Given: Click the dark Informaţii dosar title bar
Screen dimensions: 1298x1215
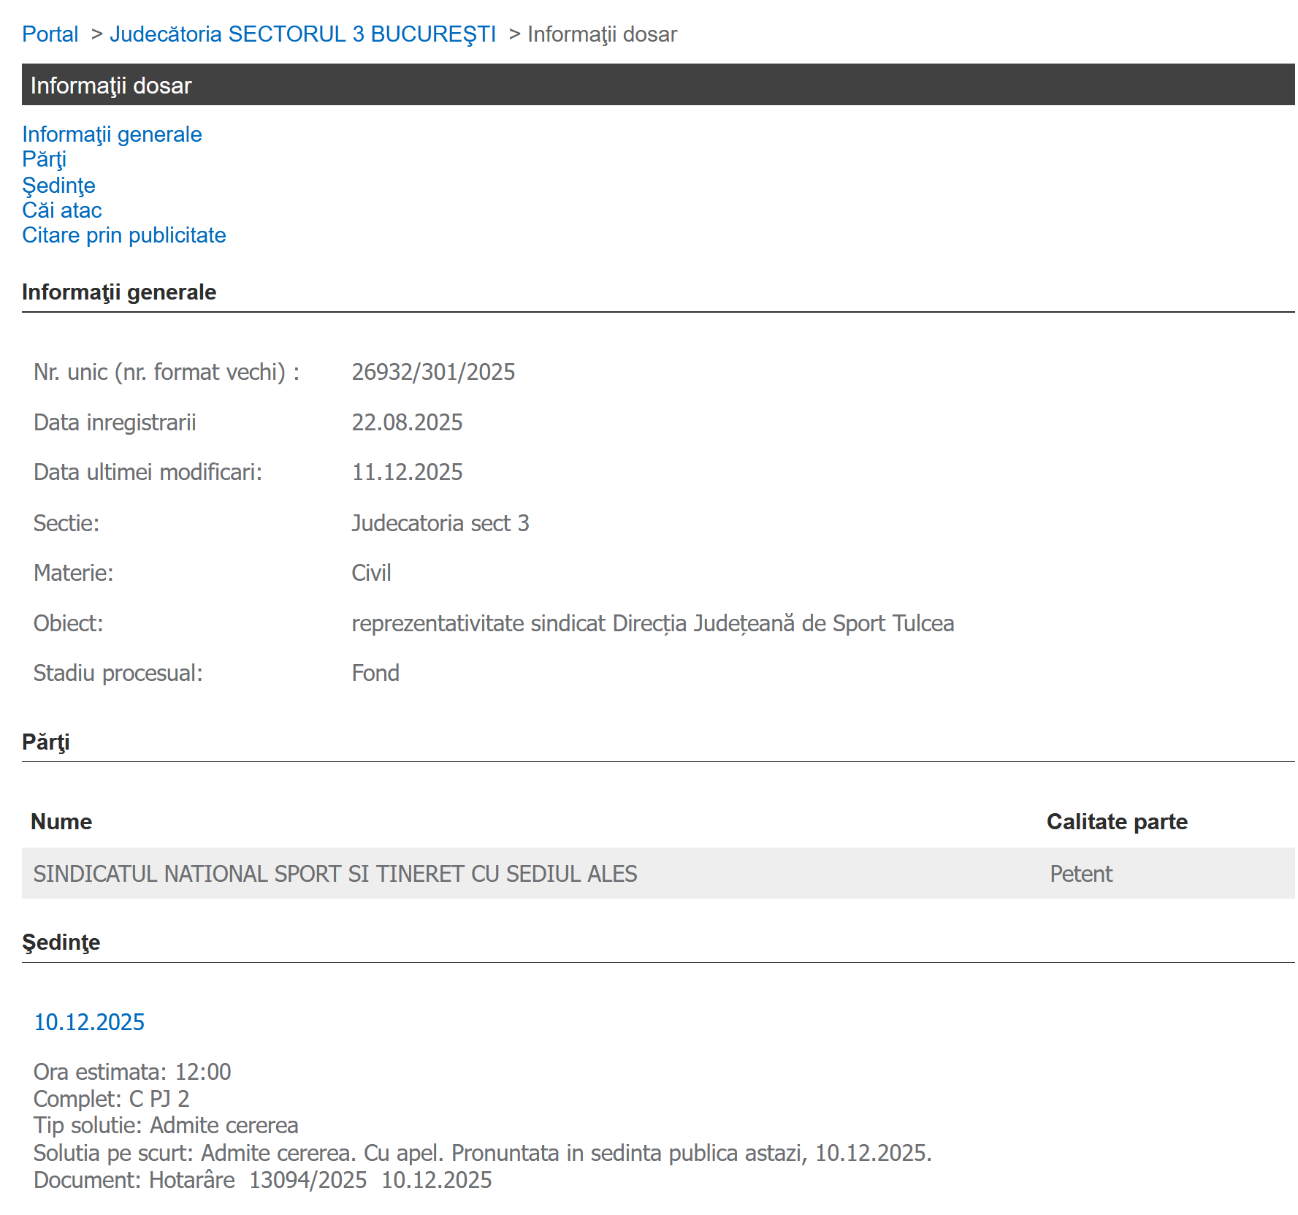Looking at the screenshot, I should pyautogui.click(x=657, y=85).
